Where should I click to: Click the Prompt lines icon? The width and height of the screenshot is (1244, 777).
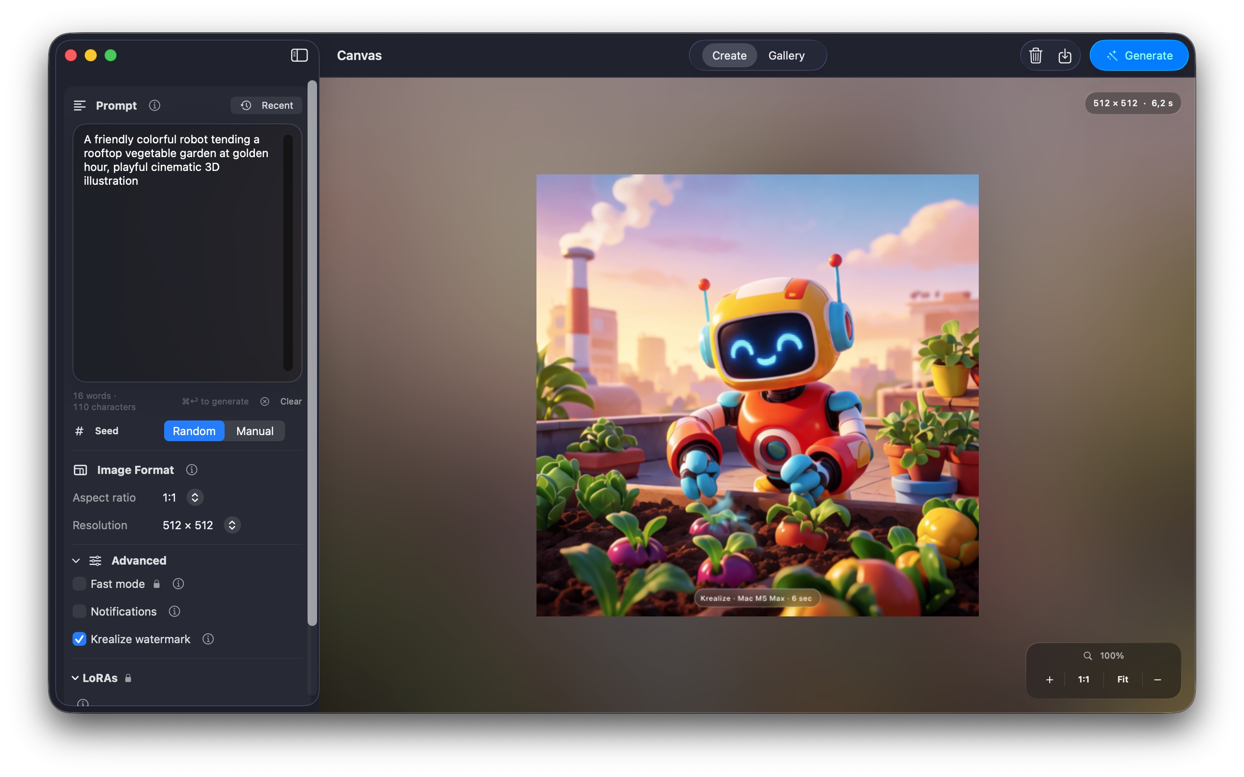79,106
